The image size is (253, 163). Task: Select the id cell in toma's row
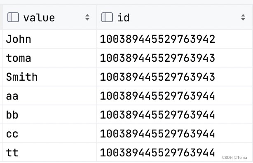point(175,58)
